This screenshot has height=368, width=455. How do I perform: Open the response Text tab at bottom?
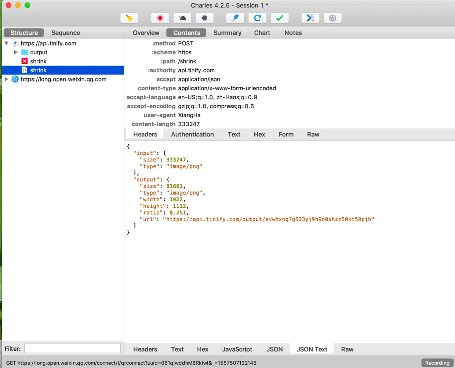[177, 349]
